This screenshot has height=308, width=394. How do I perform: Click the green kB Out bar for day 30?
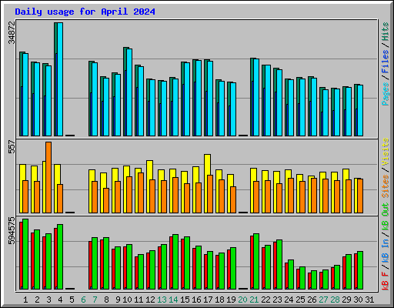(x=360, y=270)
